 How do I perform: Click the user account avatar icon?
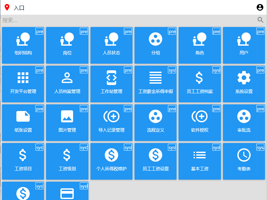click(x=260, y=7)
